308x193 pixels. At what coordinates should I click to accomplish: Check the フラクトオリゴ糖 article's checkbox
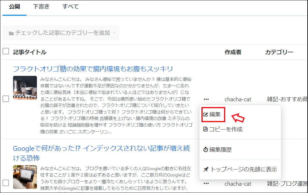[5, 99]
